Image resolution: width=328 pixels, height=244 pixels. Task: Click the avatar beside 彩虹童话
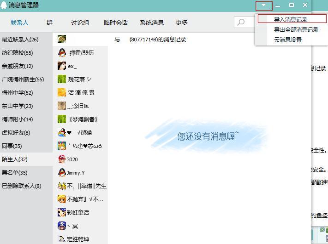[62, 212]
